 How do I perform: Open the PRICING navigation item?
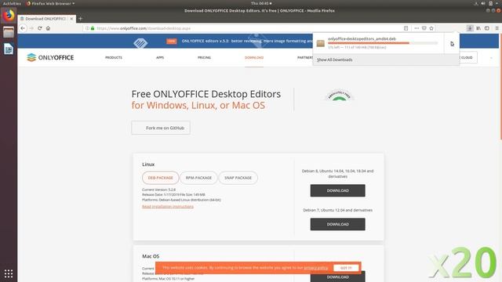204,57
